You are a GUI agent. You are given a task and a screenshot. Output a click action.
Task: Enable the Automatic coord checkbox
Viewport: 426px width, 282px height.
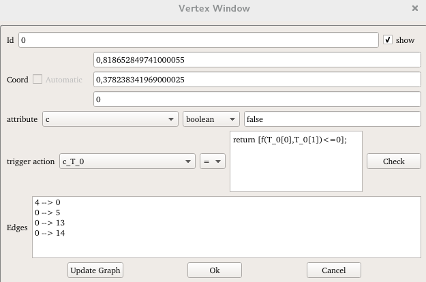[37, 80]
